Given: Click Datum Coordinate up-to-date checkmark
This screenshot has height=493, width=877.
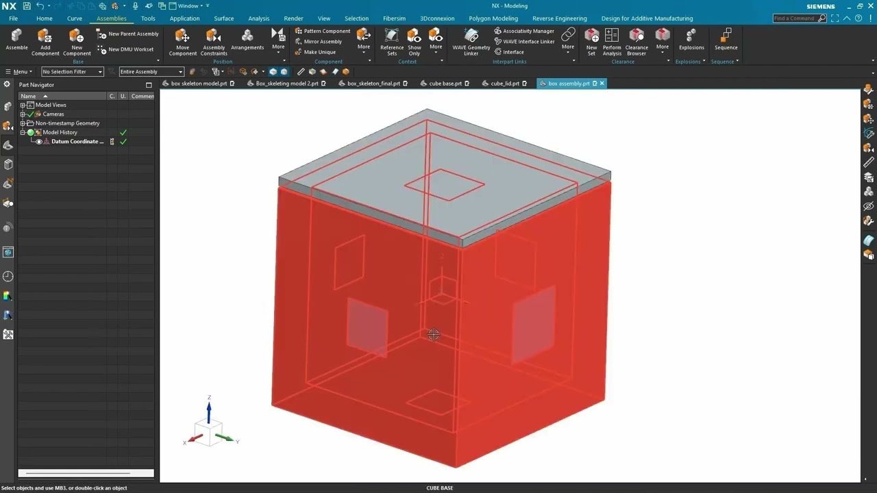Looking at the screenshot, I should point(123,142).
